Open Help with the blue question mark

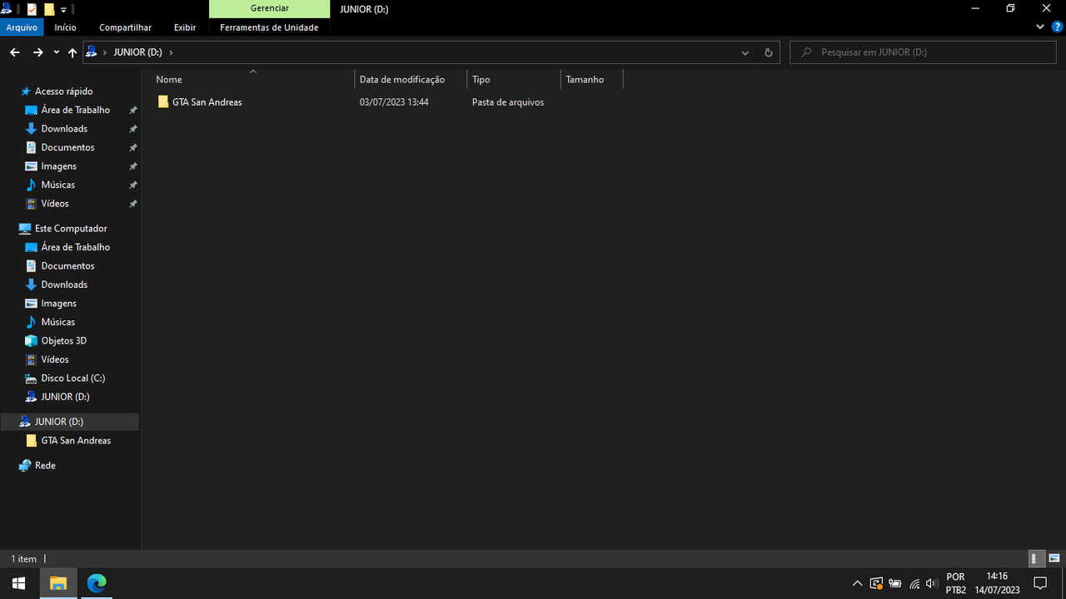[x=1057, y=27]
